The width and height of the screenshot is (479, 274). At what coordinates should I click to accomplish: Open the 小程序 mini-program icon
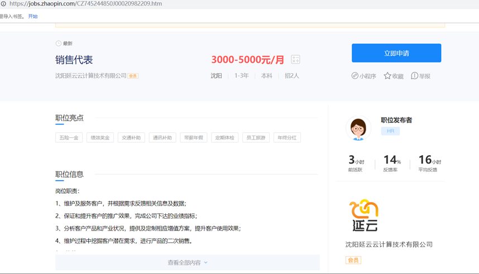click(x=355, y=76)
